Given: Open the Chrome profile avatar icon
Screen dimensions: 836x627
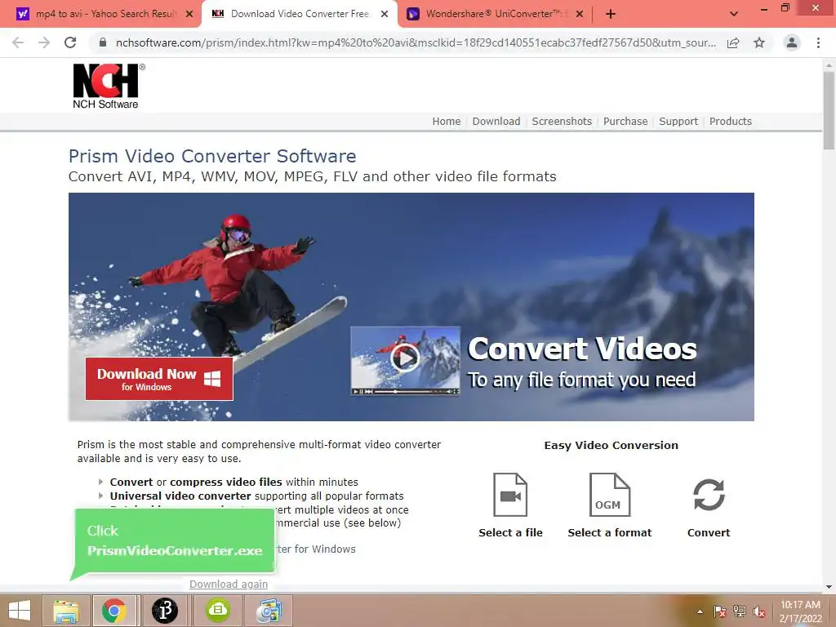Looking at the screenshot, I should [792, 42].
